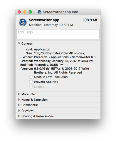The height and width of the screenshot is (141, 116).
Task: Click the Kind value Application
Action: [x=42, y=49]
